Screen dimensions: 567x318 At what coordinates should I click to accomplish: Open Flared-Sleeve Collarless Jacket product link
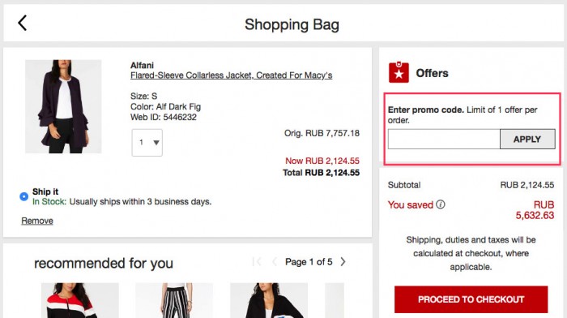[x=231, y=75]
